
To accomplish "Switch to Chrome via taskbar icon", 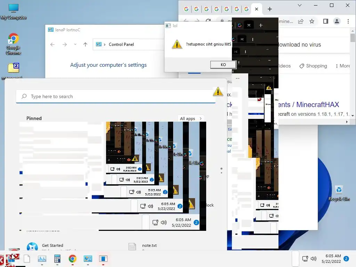I will (72, 259).
